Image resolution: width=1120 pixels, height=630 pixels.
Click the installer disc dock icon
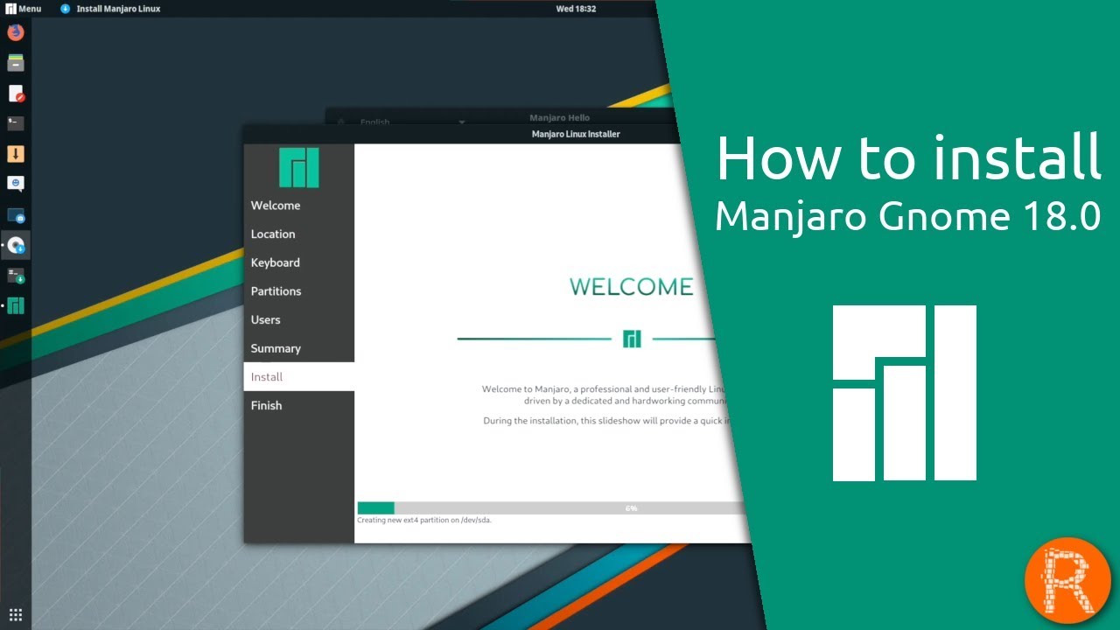(x=16, y=246)
